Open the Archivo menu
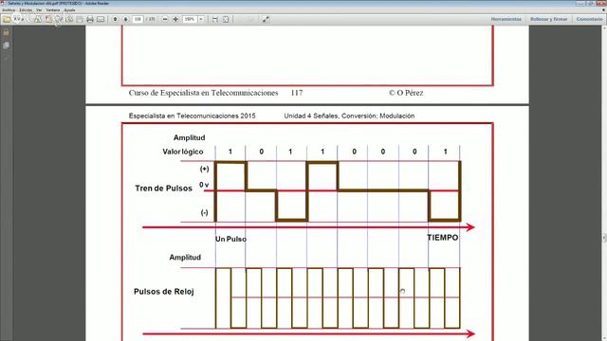This screenshot has width=607, height=341. click(x=9, y=10)
